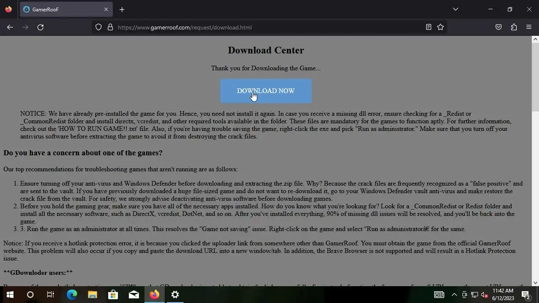Image resolution: width=539 pixels, height=303 pixels.
Task: Click the site security padlock icon
Action: pos(110,27)
